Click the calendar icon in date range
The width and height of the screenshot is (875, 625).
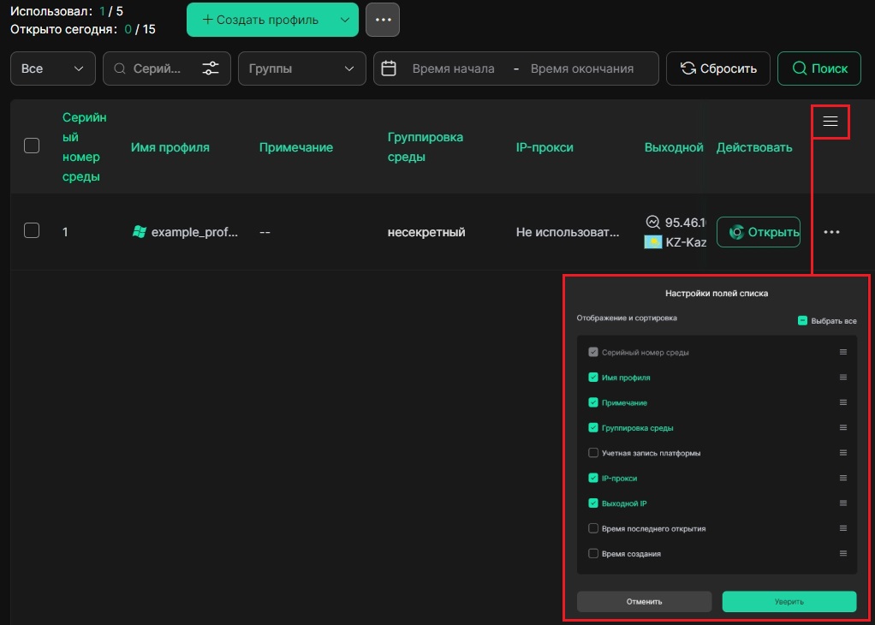389,68
